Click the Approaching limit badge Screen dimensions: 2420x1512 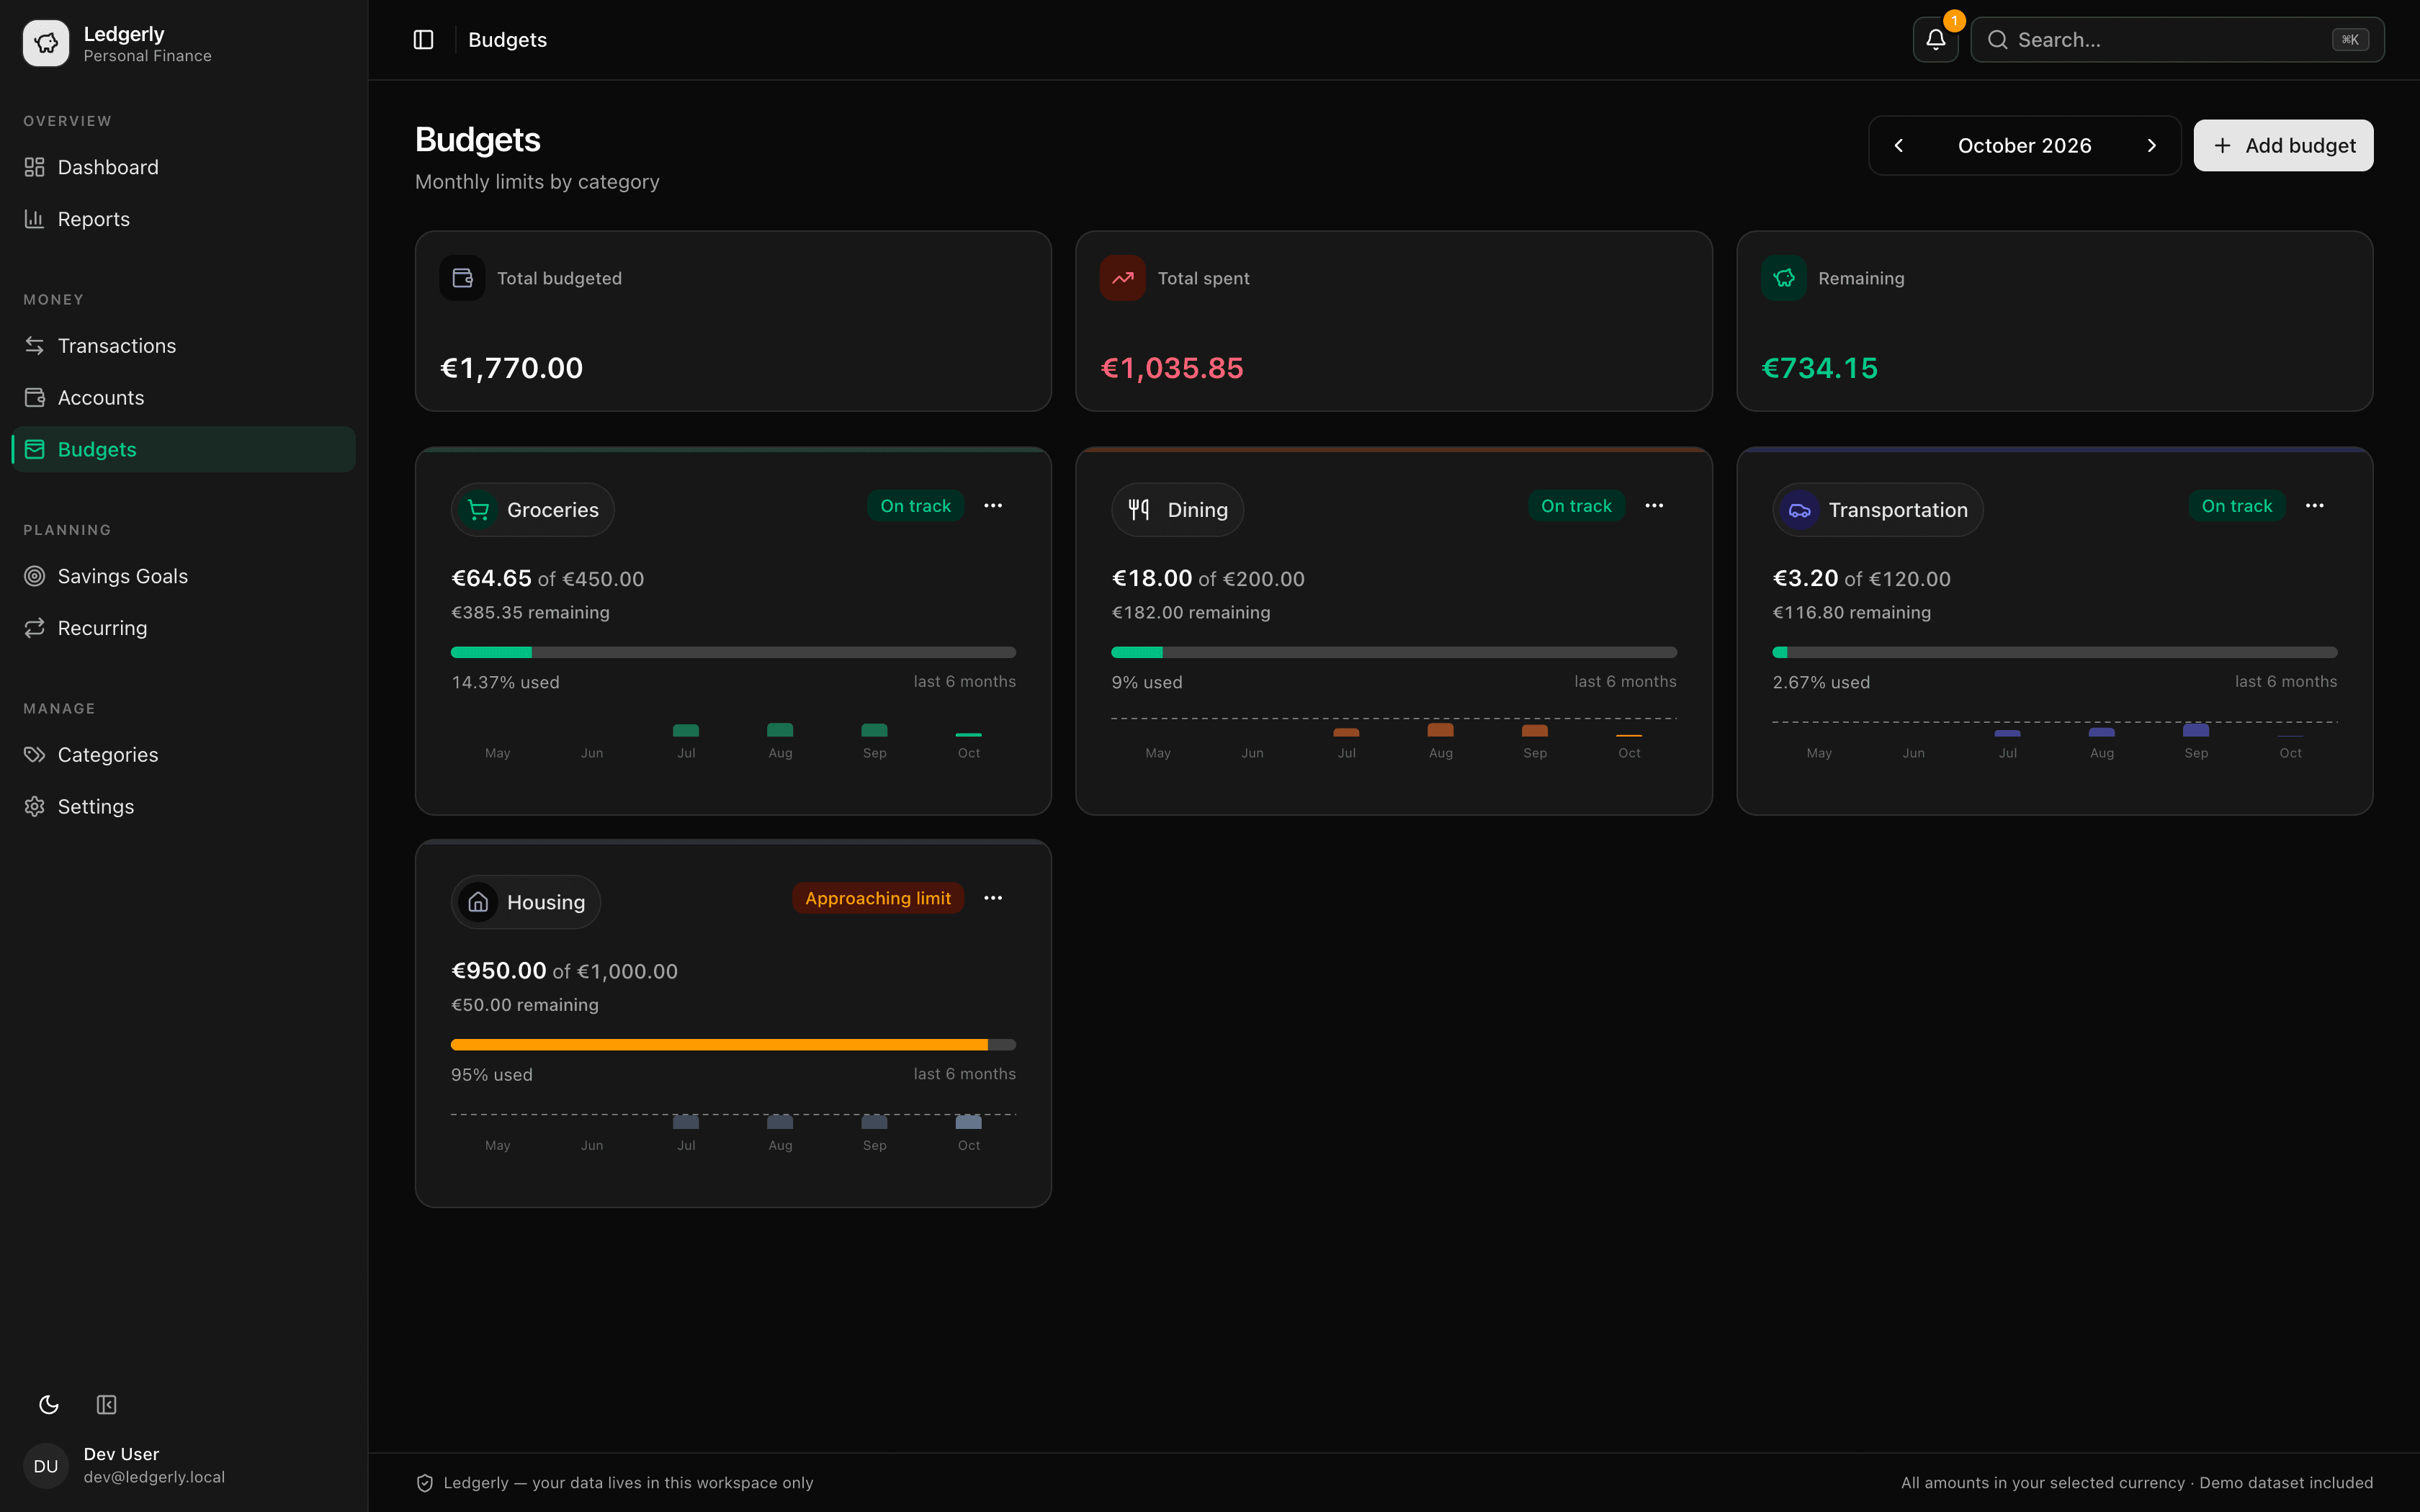tap(878, 898)
